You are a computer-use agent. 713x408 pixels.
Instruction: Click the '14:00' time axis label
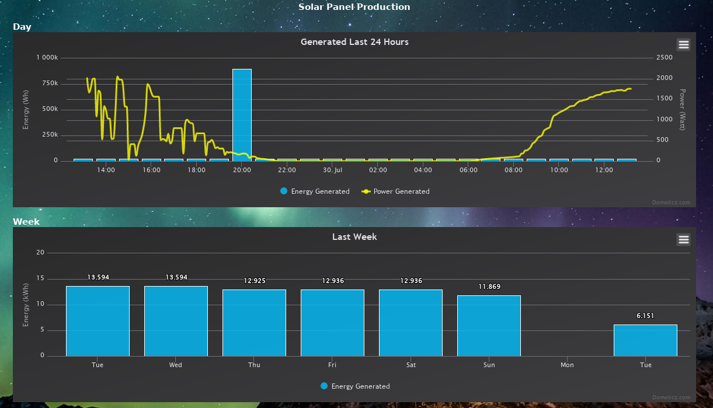click(106, 170)
